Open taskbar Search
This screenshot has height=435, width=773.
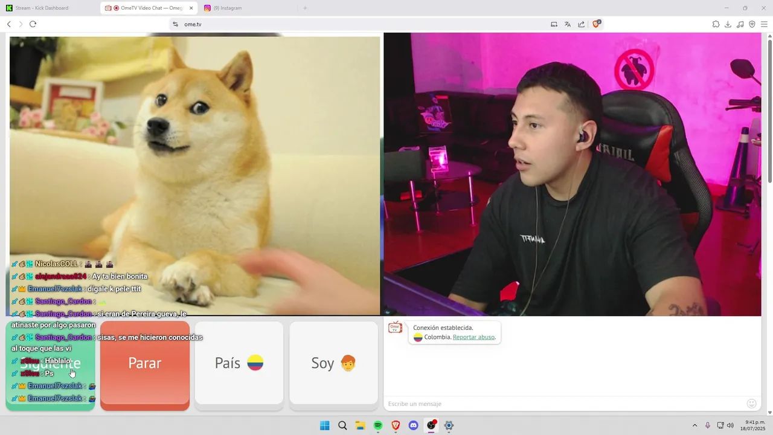[x=342, y=425]
